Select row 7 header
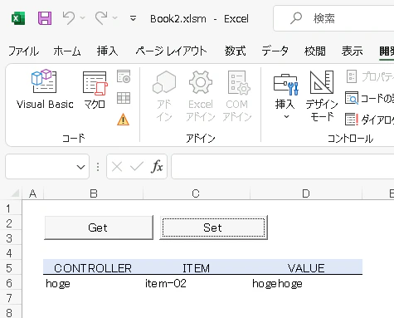The image size is (394, 318). click(x=11, y=298)
